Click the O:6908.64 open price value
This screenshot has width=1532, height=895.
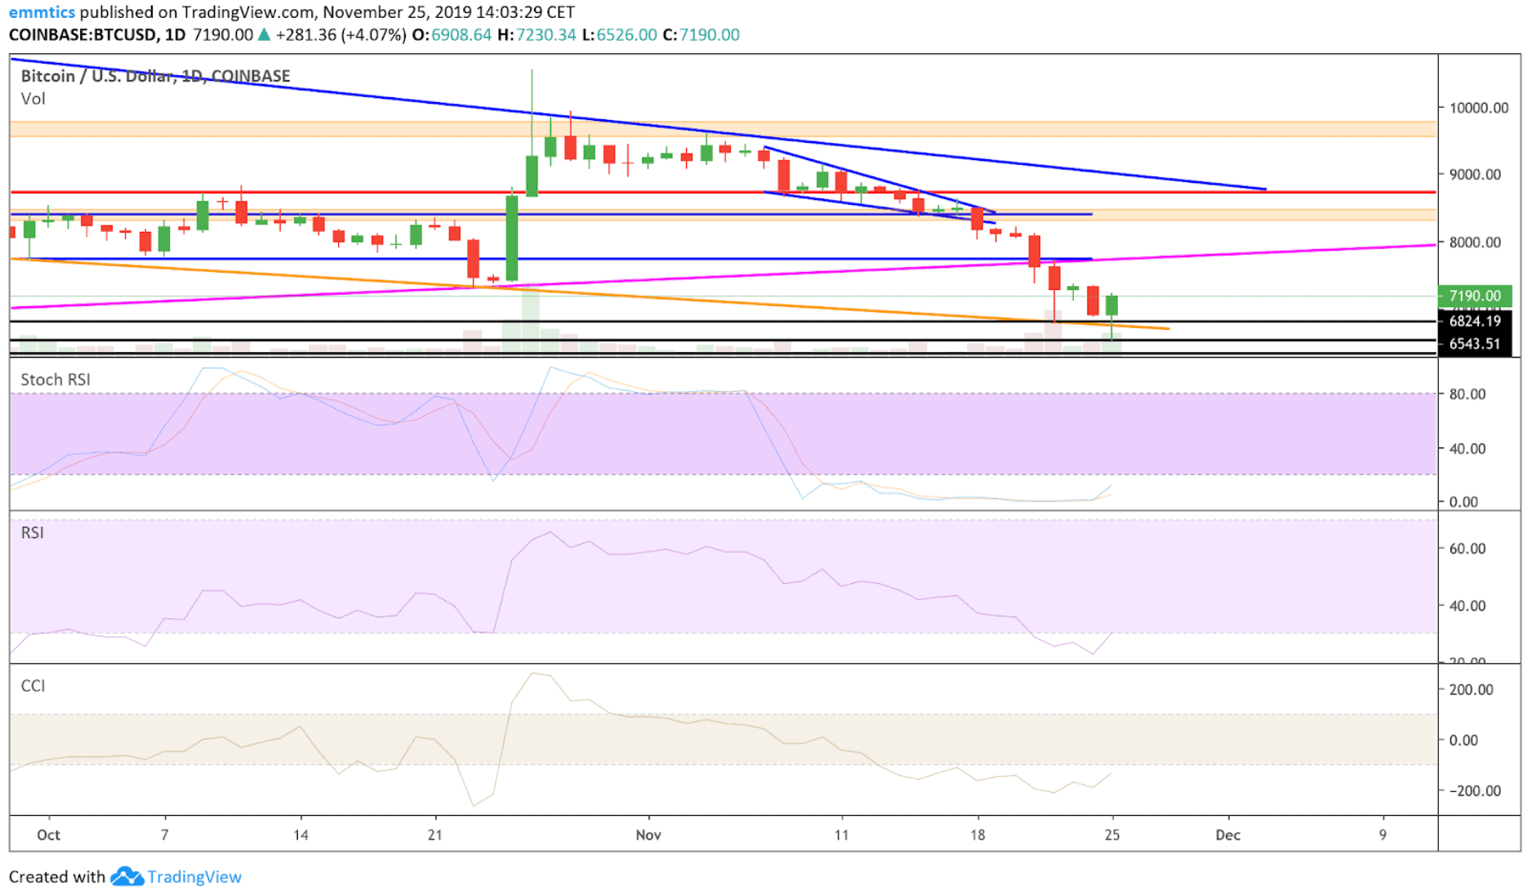[452, 35]
